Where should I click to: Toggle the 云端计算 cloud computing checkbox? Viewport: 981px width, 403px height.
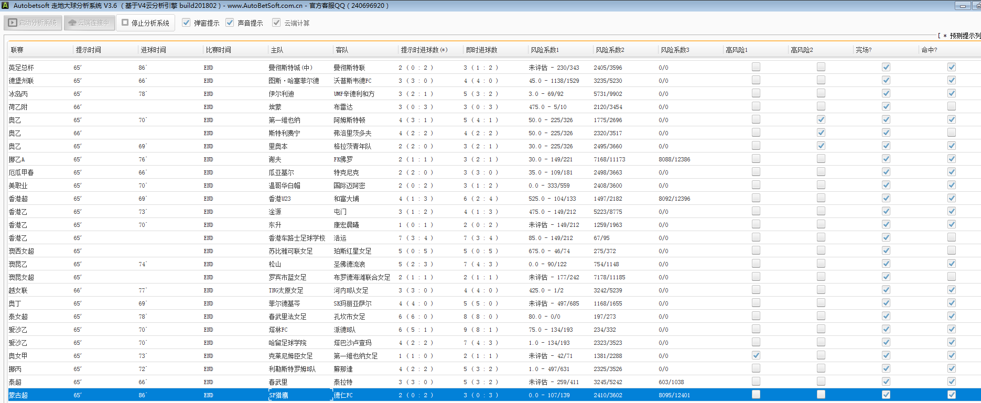click(276, 23)
